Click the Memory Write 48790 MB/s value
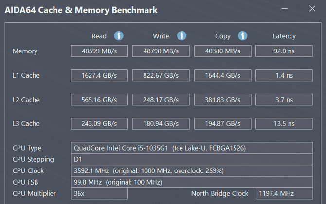 (x=161, y=51)
